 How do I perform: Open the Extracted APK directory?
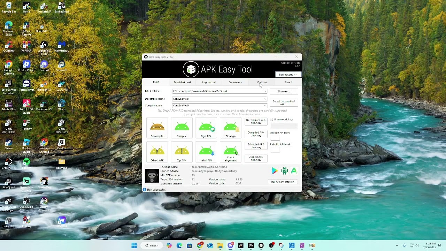pos(256,146)
